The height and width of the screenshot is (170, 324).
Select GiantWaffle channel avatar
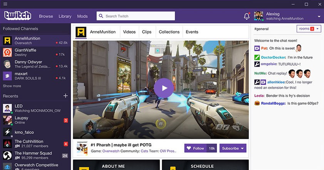(7, 52)
